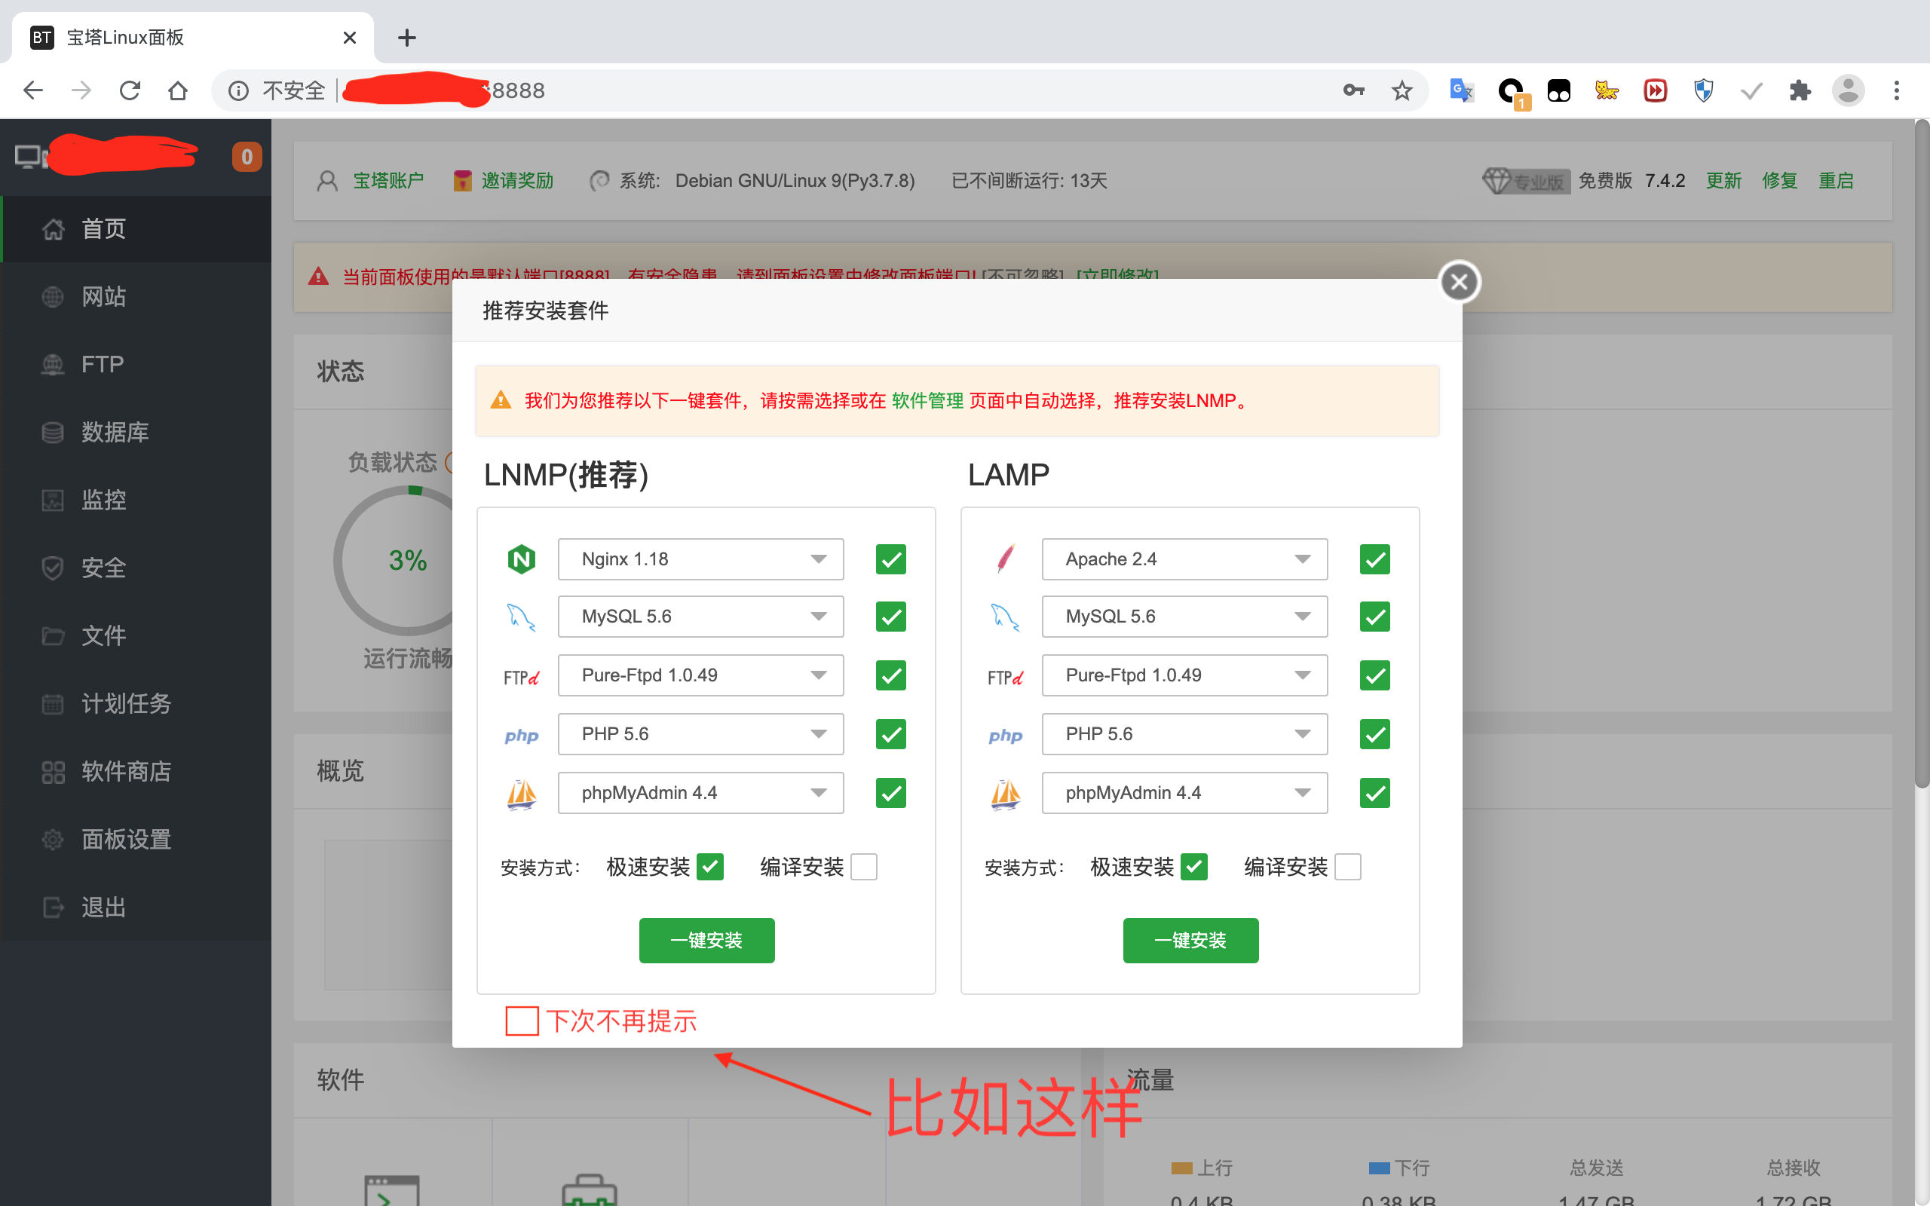Screen dimensions: 1930x1206
Task: Click the browser extensions puzzle icon
Action: 1800,90
